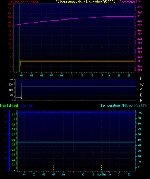
Task: Click the E compass direction label
Action: tap(141, 95)
